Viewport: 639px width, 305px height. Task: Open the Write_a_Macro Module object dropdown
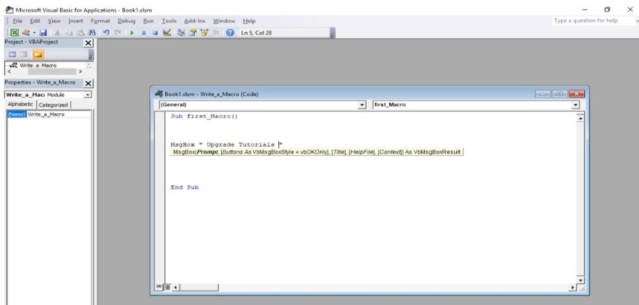(x=88, y=94)
